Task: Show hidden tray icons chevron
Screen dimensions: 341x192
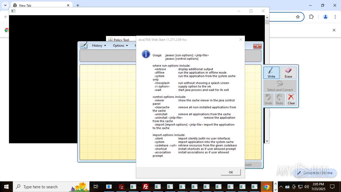Action: (281, 187)
